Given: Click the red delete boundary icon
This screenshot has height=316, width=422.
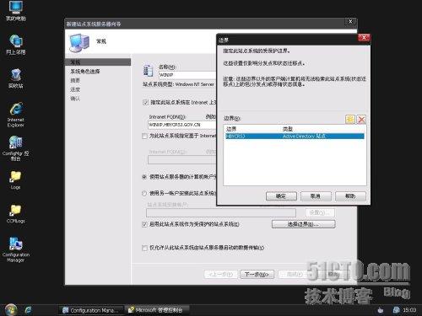Looking at the screenshot, I should point(361,120).
